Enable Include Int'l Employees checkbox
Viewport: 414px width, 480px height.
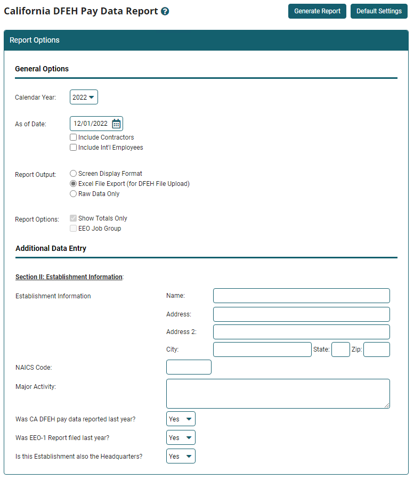73,147
